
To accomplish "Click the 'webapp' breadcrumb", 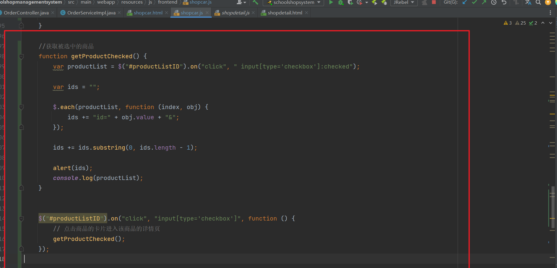I will [106, 2].
